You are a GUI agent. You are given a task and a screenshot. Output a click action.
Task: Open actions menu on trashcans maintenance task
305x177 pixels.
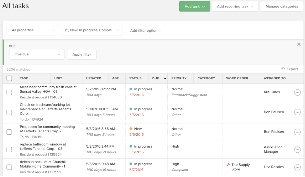(x=297, y=112)
